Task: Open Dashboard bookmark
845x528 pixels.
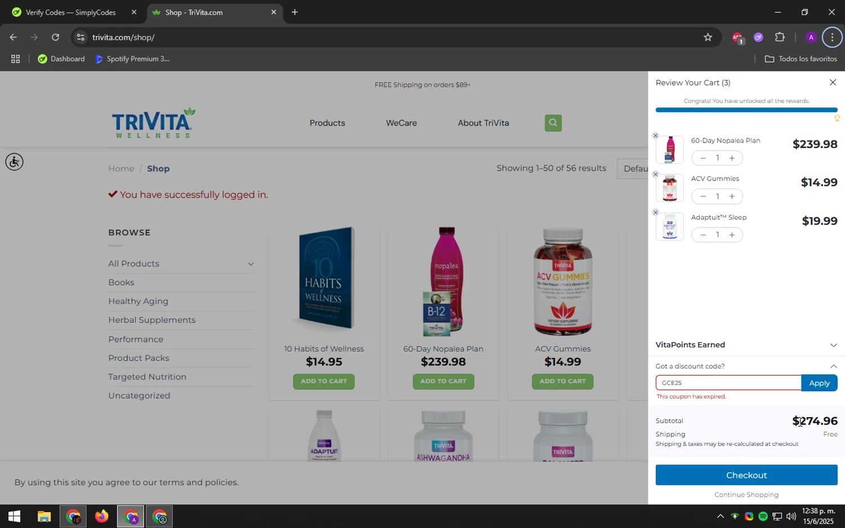Action: click(x=61, y=59)
